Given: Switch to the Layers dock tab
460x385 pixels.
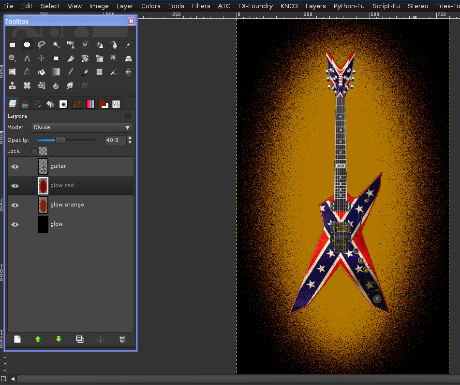Looking at the screenshot, I should [x=12, y=104].
